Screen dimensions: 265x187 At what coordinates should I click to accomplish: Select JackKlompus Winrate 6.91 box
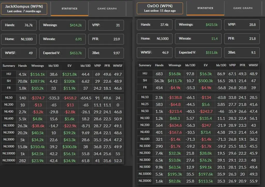pos(62,39)
